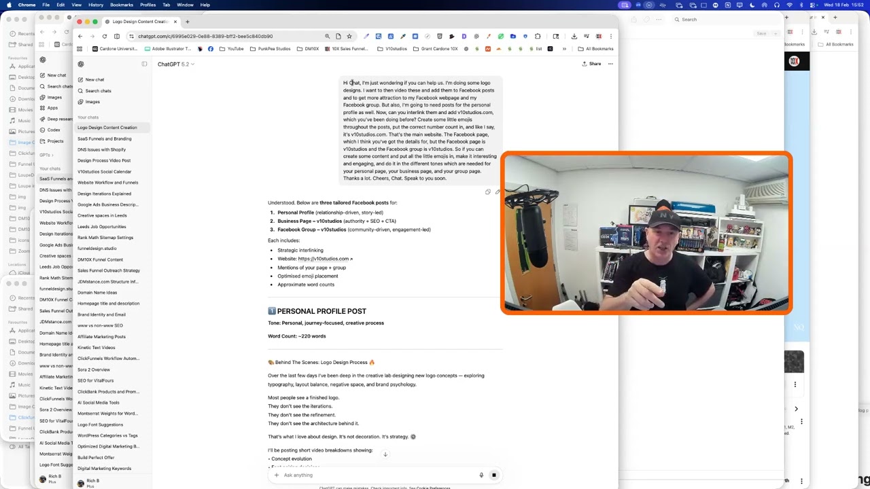Screen dimensions: 870x489
Task: Expand the Grant Cardone 10X bookmarks folder
Action: tap(436, 49)
